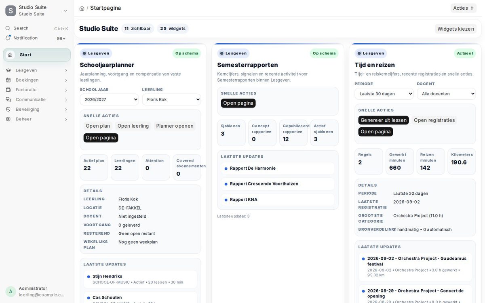Image resolution: width=485 pixels, height=303 pixels.
Task: Click the Studio Suite S logo
Action: [11, 11]
